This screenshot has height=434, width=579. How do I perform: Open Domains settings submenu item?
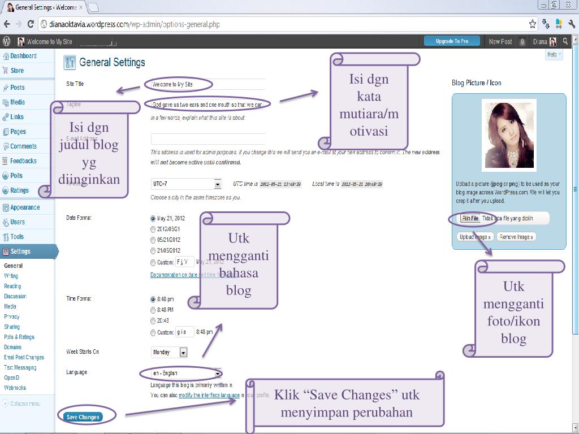tap(13, 348)
